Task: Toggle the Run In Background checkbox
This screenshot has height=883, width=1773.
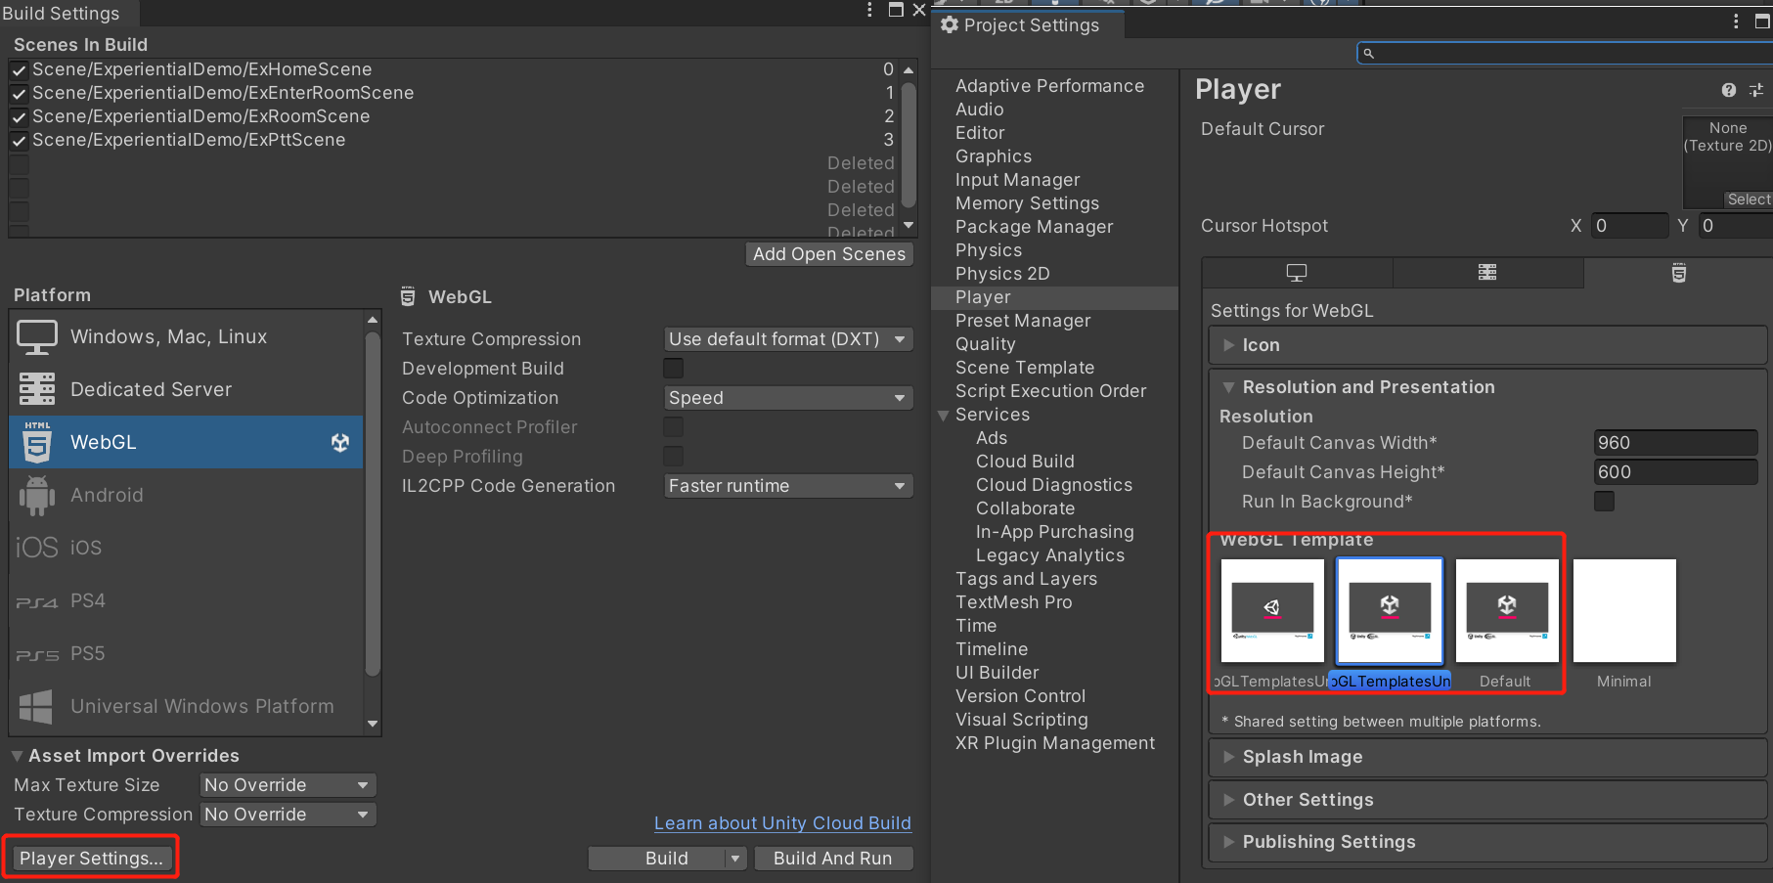Action: point(1605,502)
